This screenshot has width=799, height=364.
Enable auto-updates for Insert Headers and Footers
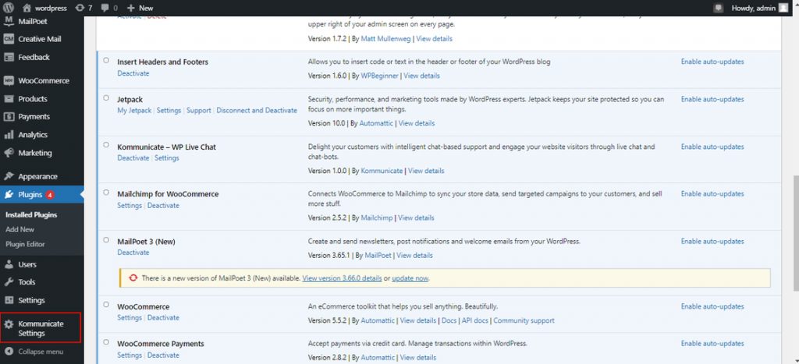pyautogui.click(x=712, y=62)
